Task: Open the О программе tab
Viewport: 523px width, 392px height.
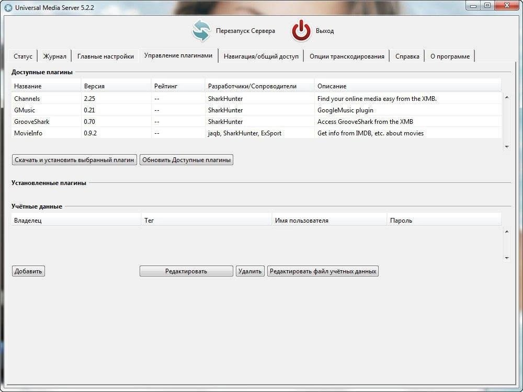Action: click(450, 56)
